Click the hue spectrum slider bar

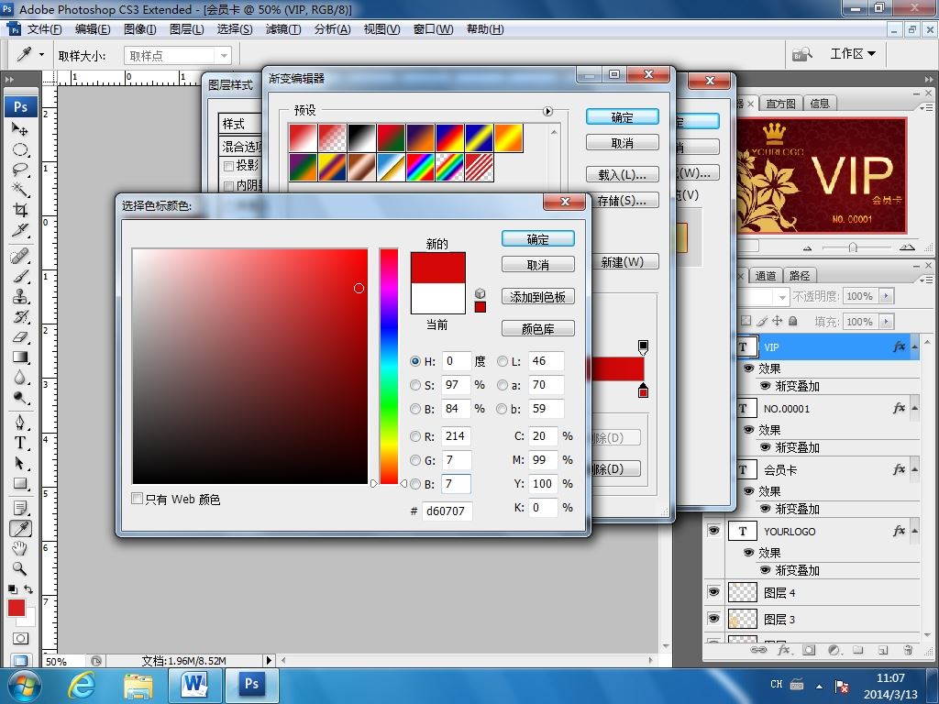pyautogui.click(x=389, y=366)
